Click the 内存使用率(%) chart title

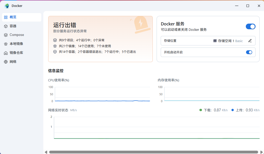pyautogui.click(x=168, y=80)
